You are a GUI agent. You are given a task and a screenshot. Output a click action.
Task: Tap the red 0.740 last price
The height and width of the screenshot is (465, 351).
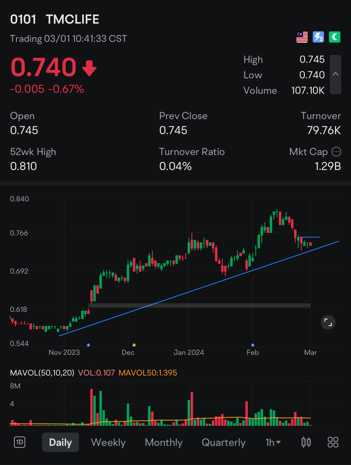pyautogui.click(x=44, y=67)
